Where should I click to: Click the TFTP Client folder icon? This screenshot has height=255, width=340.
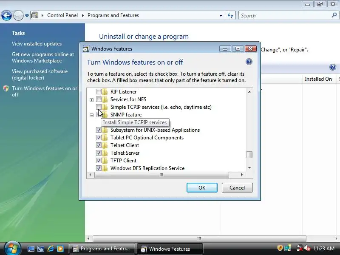105,161
